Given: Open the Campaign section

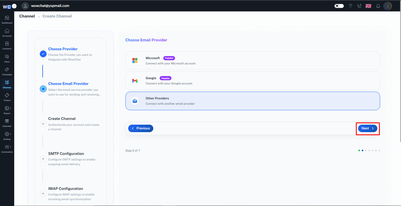Looking at the screenshot, I should point(7,71).
